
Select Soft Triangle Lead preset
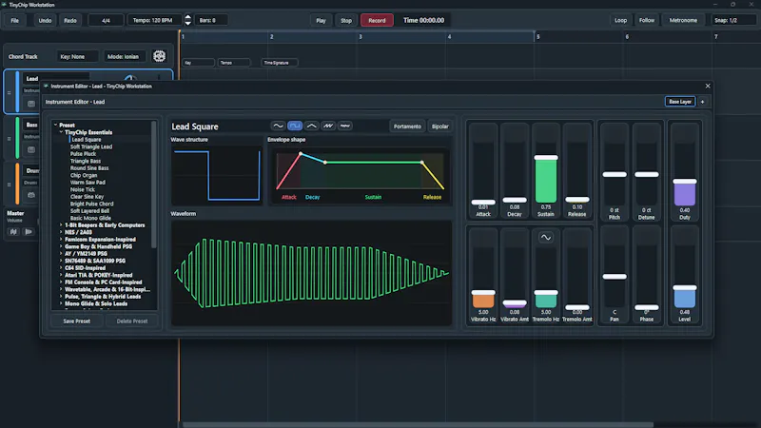[x=91, y=146]
